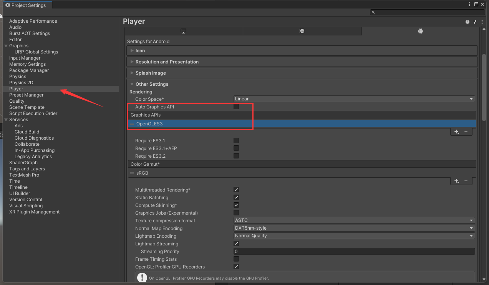Open the Color Space dropdown
Image resolution: width=489 pixels, height=285 pixels.
[x=354, y=99]
